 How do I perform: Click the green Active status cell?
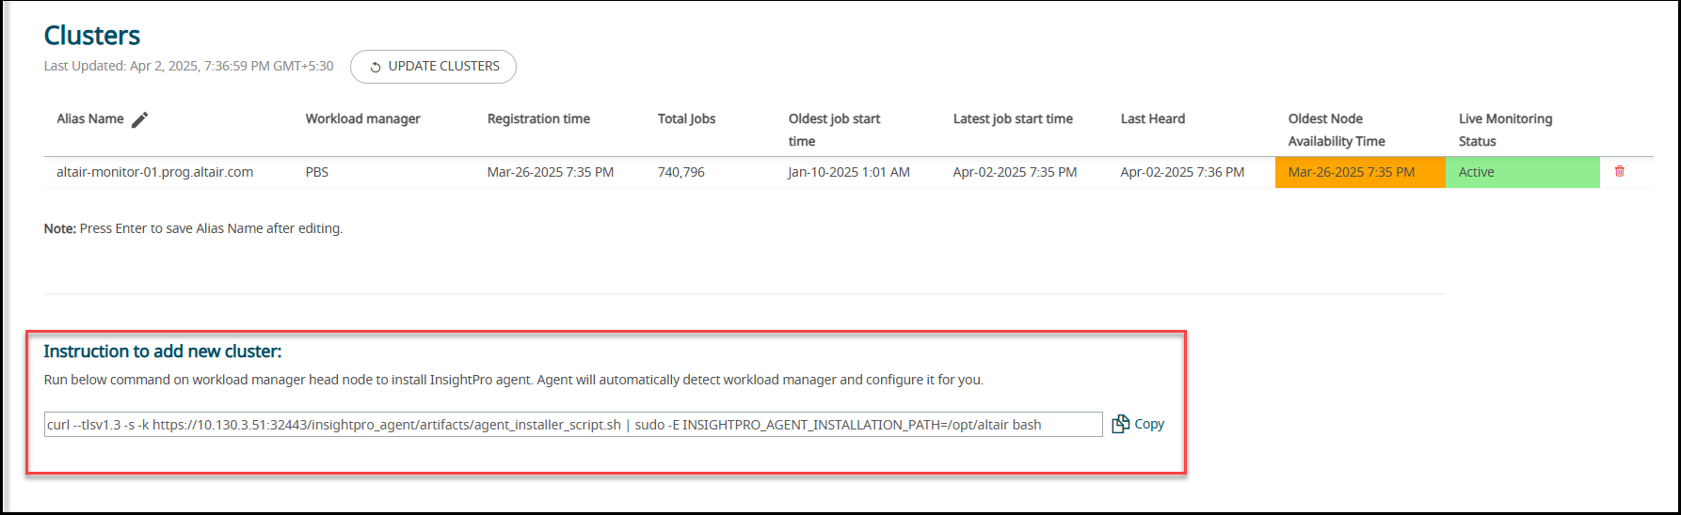pyautogui.click(x=1521, y=172)
